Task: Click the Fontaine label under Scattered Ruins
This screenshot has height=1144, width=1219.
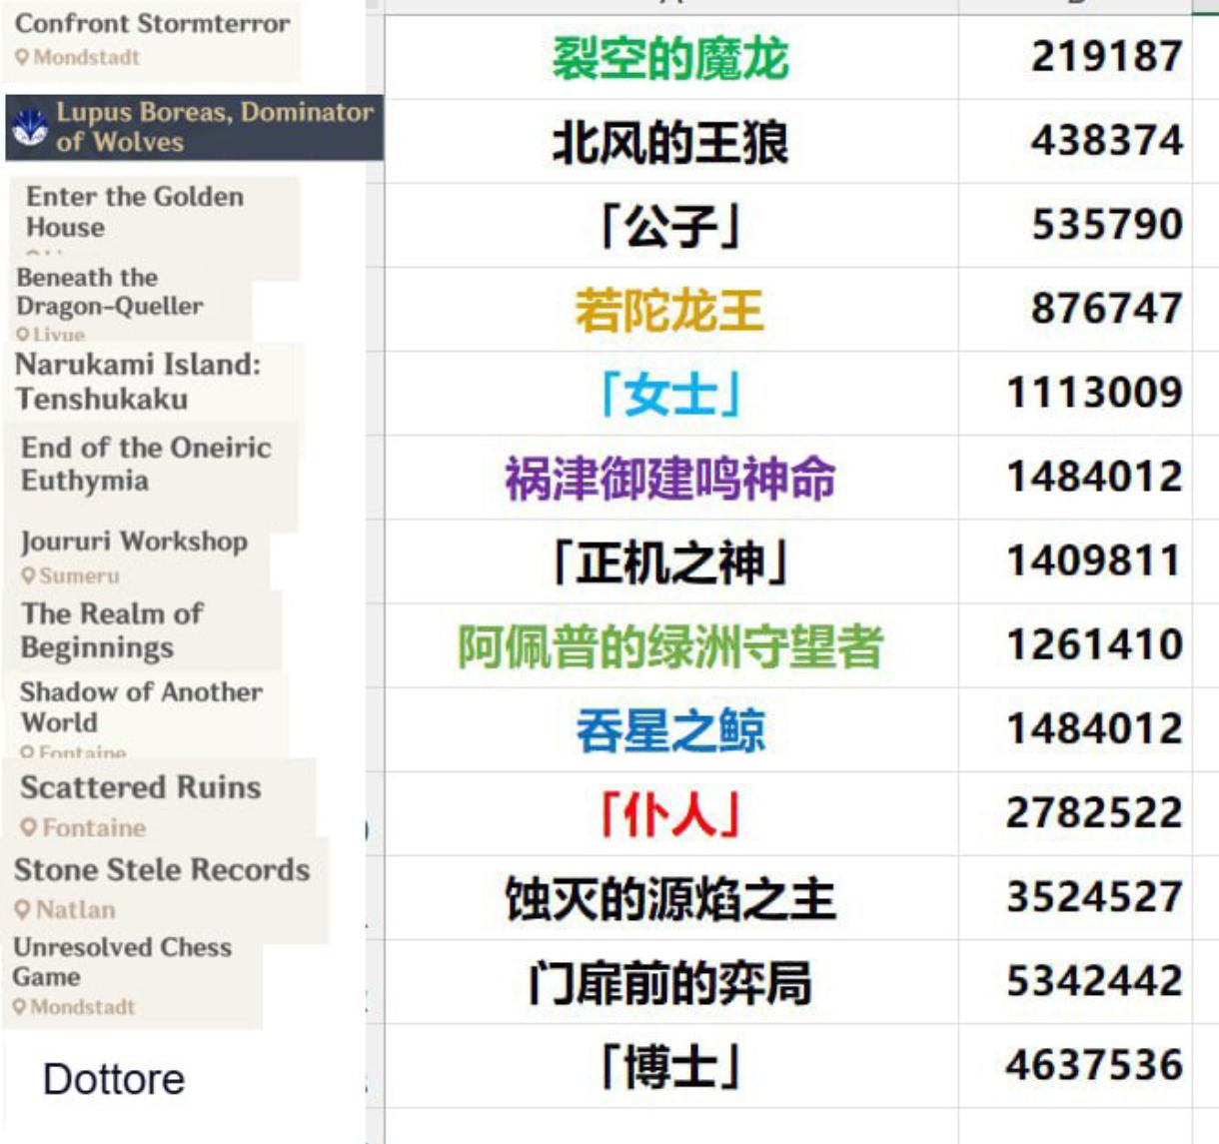Action: coord(94,827)
